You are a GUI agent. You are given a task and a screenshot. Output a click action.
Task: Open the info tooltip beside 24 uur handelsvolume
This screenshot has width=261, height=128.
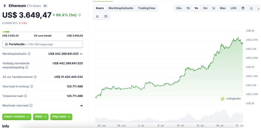click(35, 77)
